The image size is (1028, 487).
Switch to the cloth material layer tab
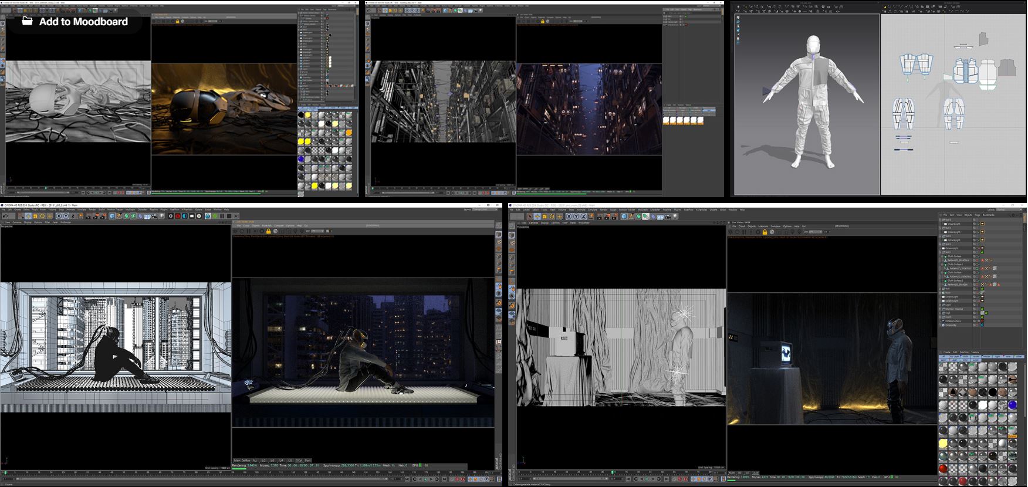[965, 356]
